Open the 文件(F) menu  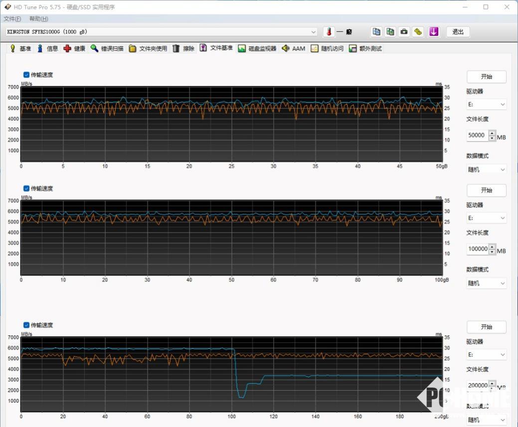pyautogui.click(x=12, y=18)
